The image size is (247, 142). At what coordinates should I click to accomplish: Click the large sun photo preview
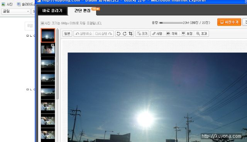point(157,97)
